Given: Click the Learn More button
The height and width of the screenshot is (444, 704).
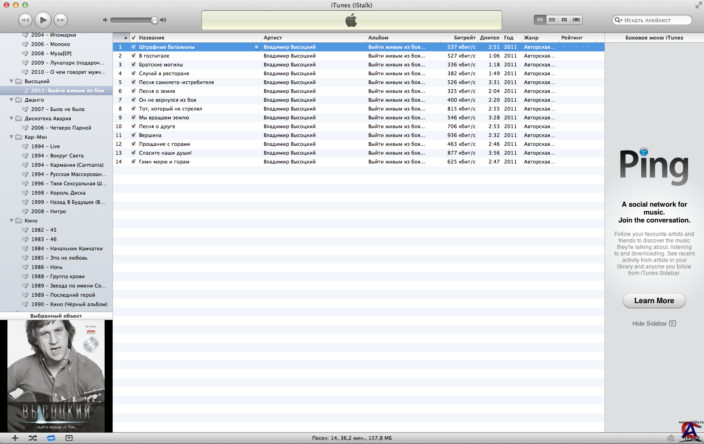Looking at the screenshot, I should (654, 300).
